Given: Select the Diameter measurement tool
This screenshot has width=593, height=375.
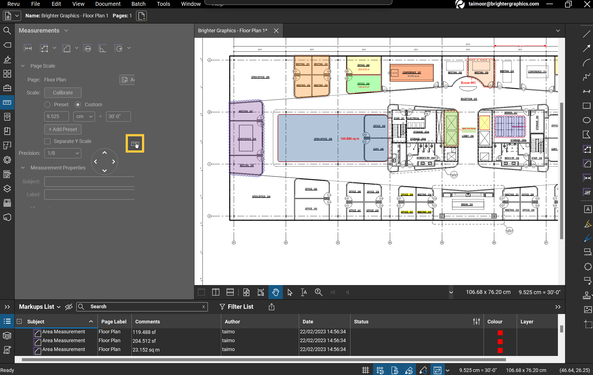Looking at the screenshot, I should point(88,49).
